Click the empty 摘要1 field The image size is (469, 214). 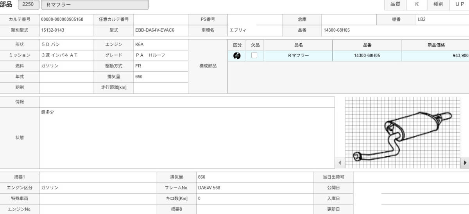[98, 177]
